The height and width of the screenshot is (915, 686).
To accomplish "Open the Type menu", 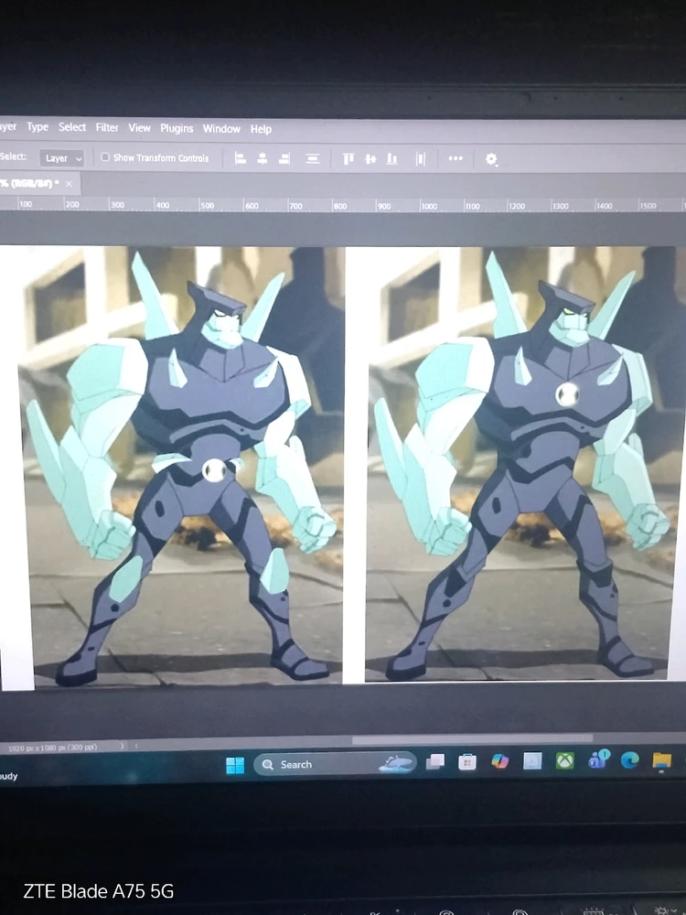I will click(x=38, y=126).
